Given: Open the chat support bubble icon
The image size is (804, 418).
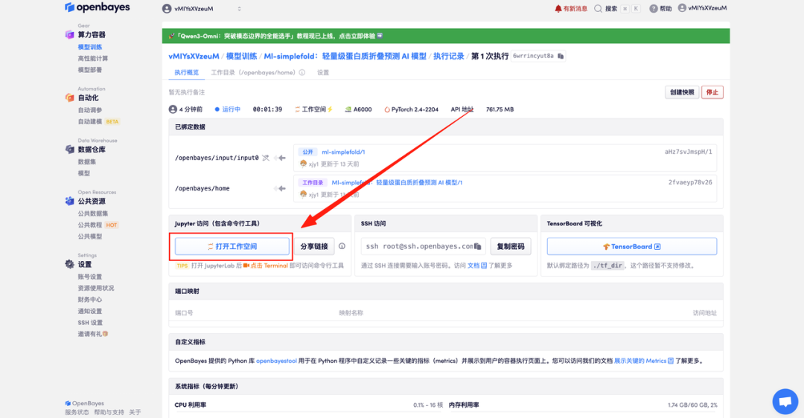Looking at the screenshot, I should (x=784, y=401).
